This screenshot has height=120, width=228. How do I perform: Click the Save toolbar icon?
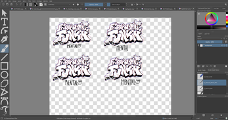coord(11,5)
